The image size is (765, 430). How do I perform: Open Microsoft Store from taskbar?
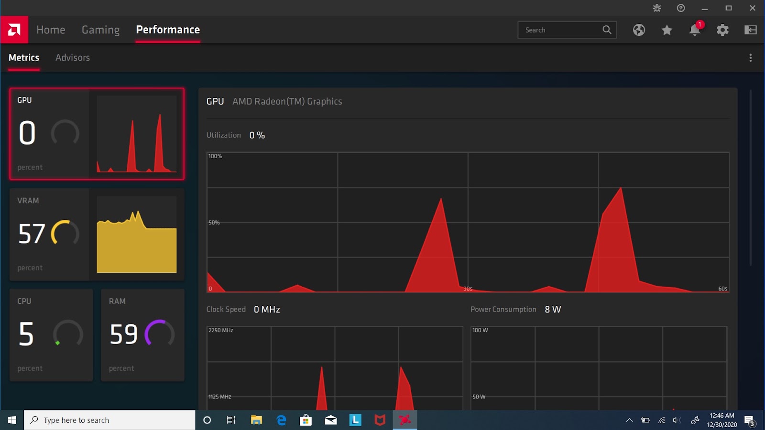tap(306, 420)
